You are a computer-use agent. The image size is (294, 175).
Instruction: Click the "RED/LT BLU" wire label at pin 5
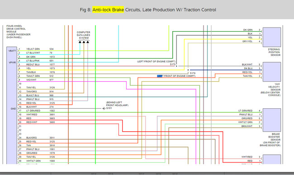click(33, 64)
